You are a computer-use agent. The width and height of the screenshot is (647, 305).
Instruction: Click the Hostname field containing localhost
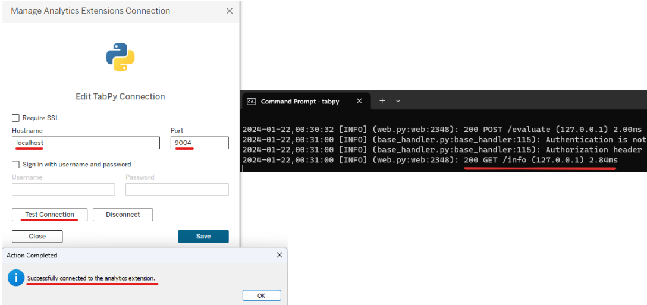(86, 143)
